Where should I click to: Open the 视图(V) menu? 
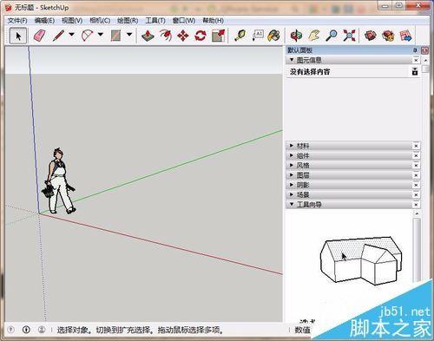pyautogui.click(x=72, y=21)
